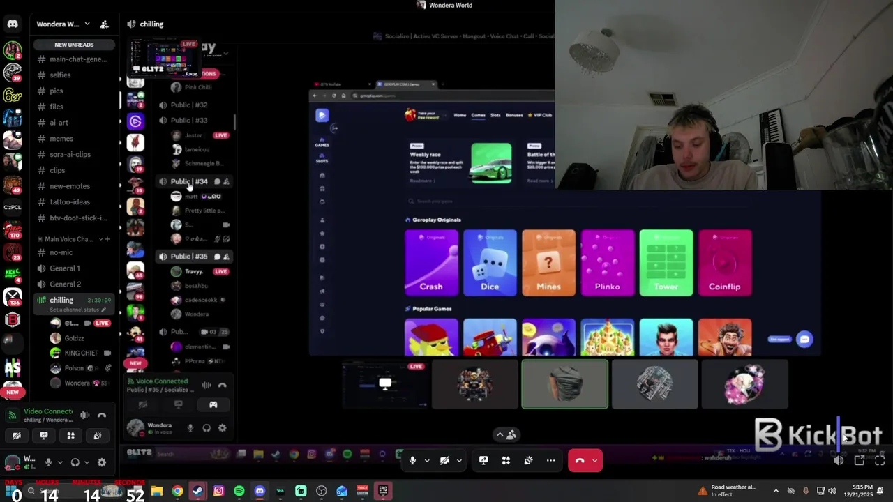Open activities launcher in call control bar

pyautogui.click(x=506, y=460)
